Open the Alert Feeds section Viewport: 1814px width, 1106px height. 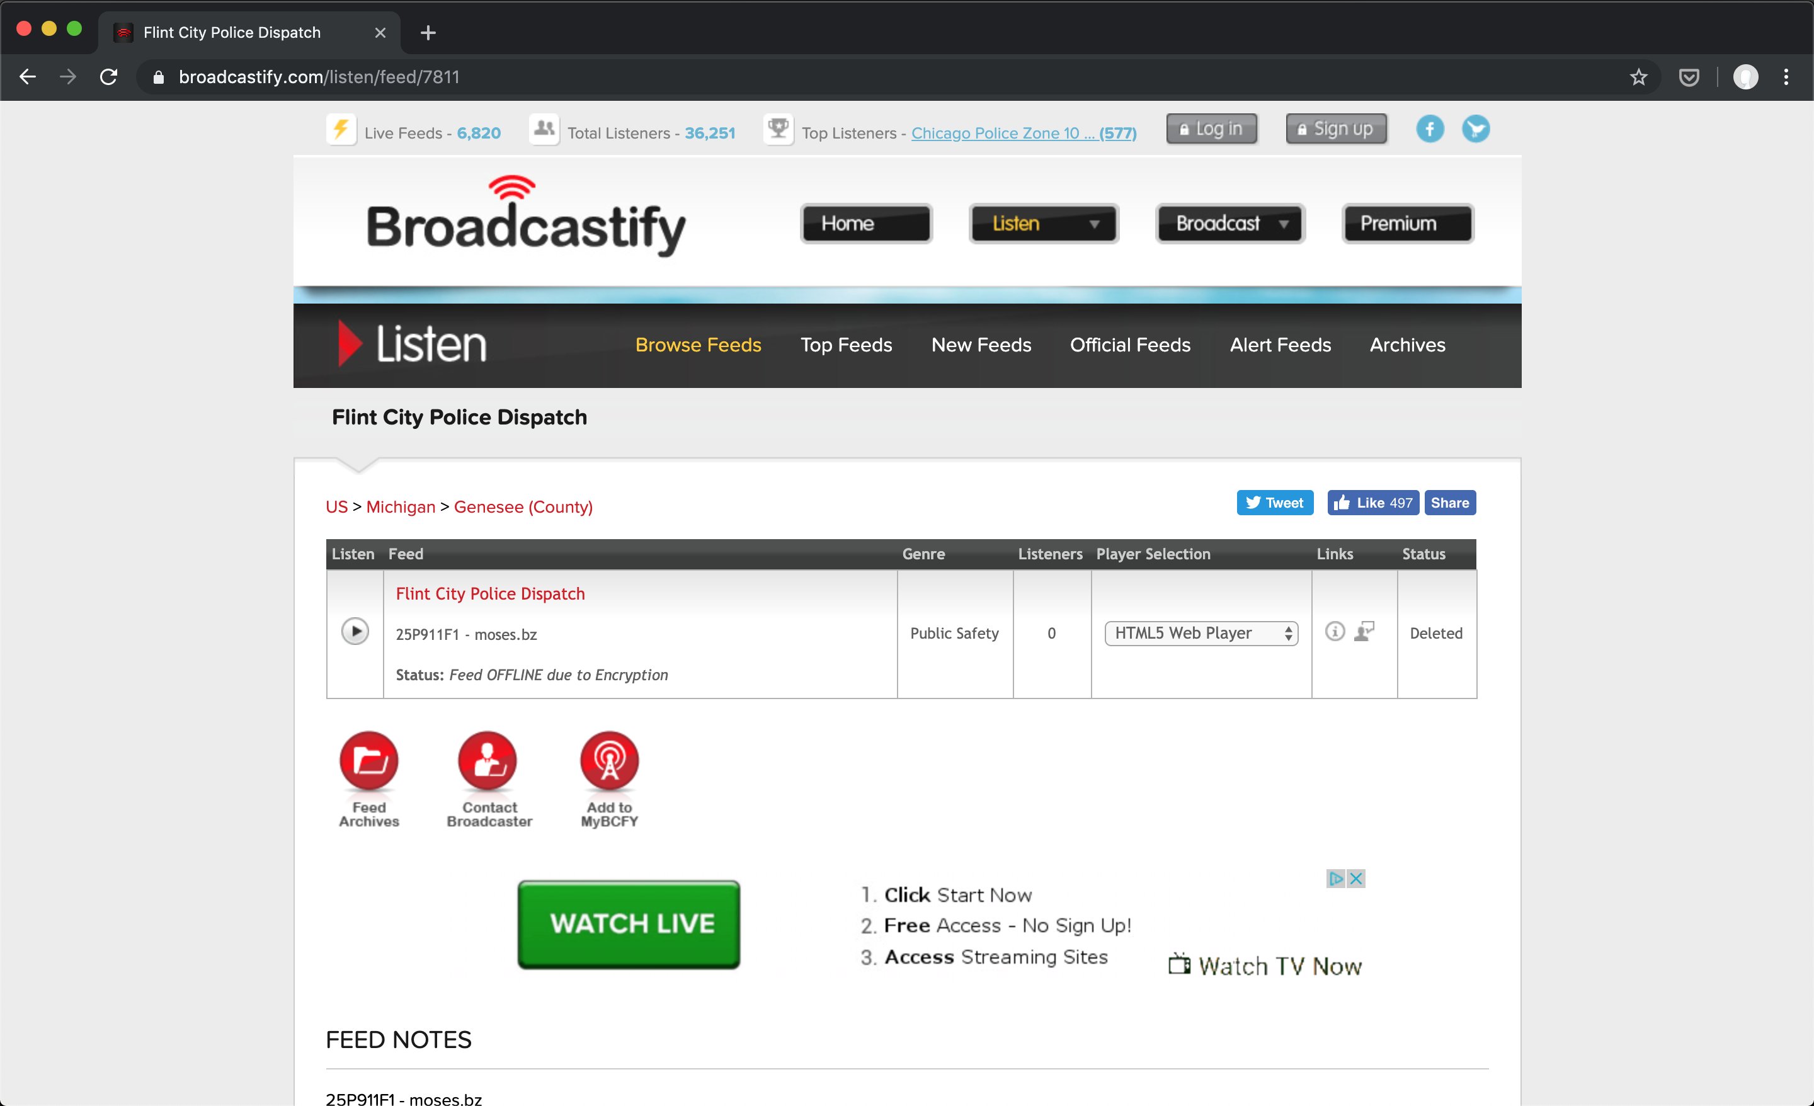click(x=1281, y=345)
